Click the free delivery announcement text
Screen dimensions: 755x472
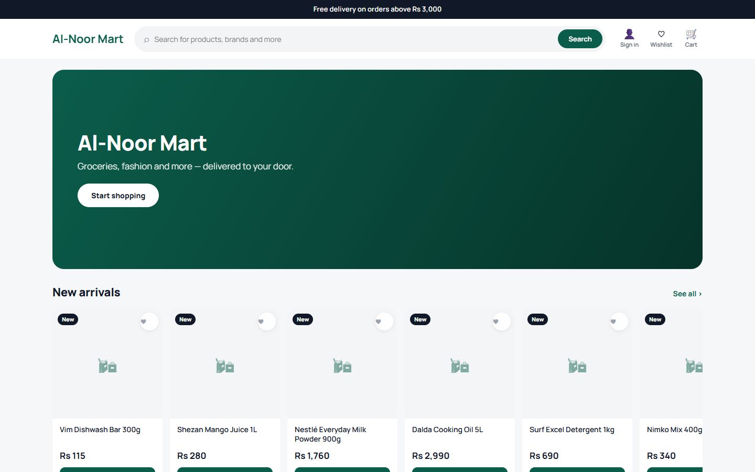[x=377, y=9]
